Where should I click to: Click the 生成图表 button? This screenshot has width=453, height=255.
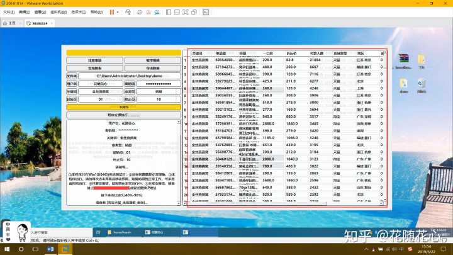[x=94, y=68]
